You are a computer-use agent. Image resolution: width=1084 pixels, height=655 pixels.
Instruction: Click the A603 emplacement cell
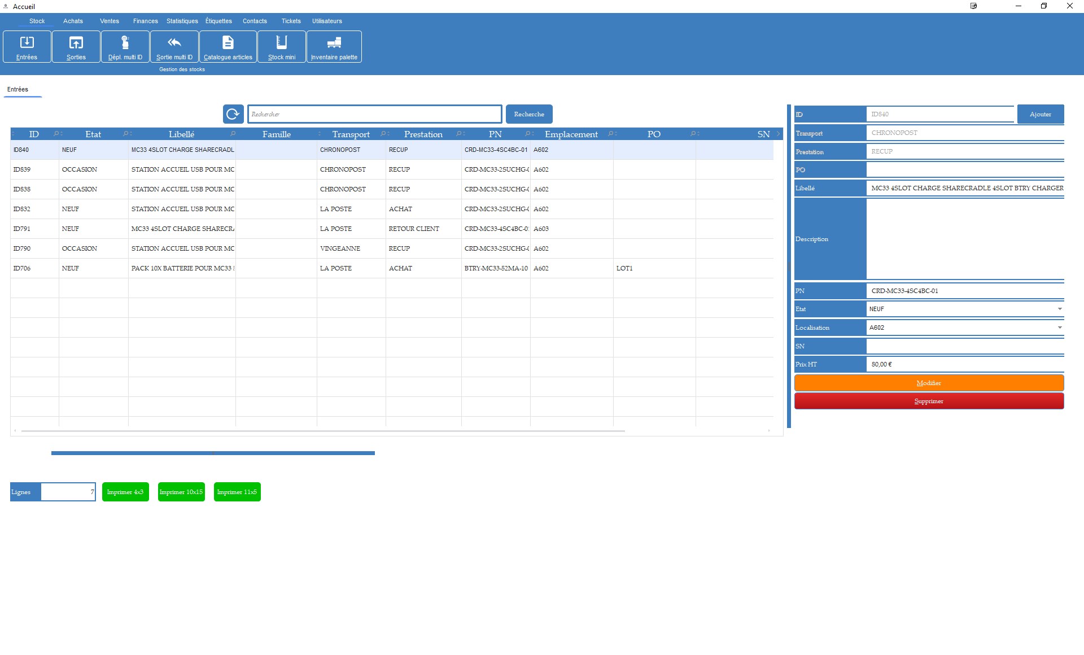[x=571, y=229]
